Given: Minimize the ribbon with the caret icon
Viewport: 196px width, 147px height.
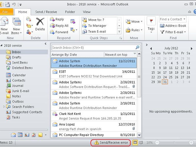Looking at the screenshot, I should [189, 12].
